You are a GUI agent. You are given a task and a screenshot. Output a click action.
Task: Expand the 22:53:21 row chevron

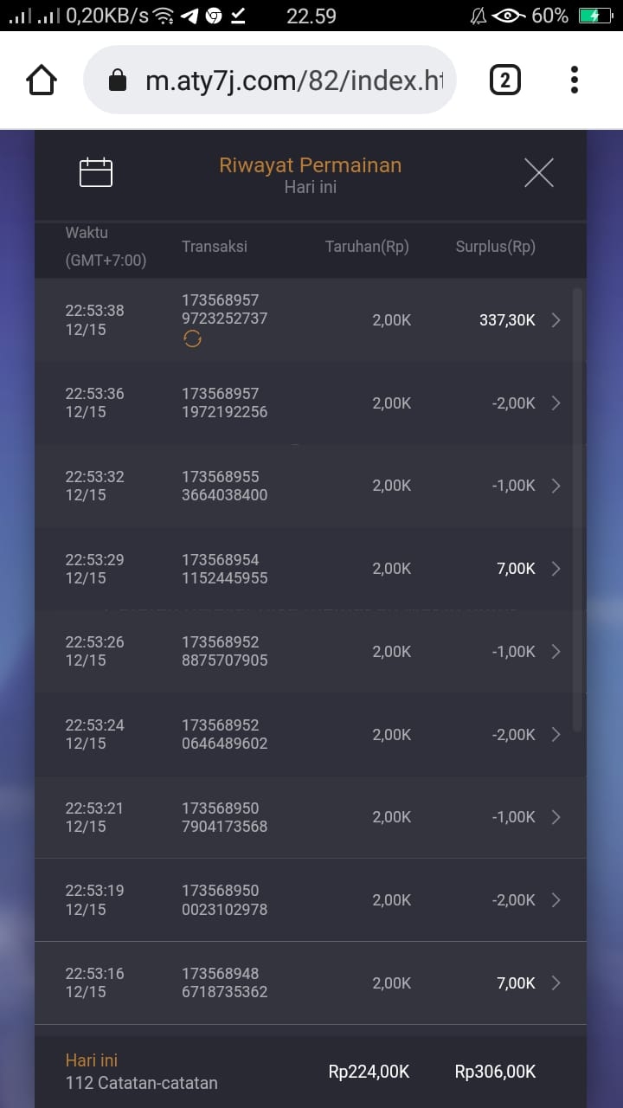point(556,817)
